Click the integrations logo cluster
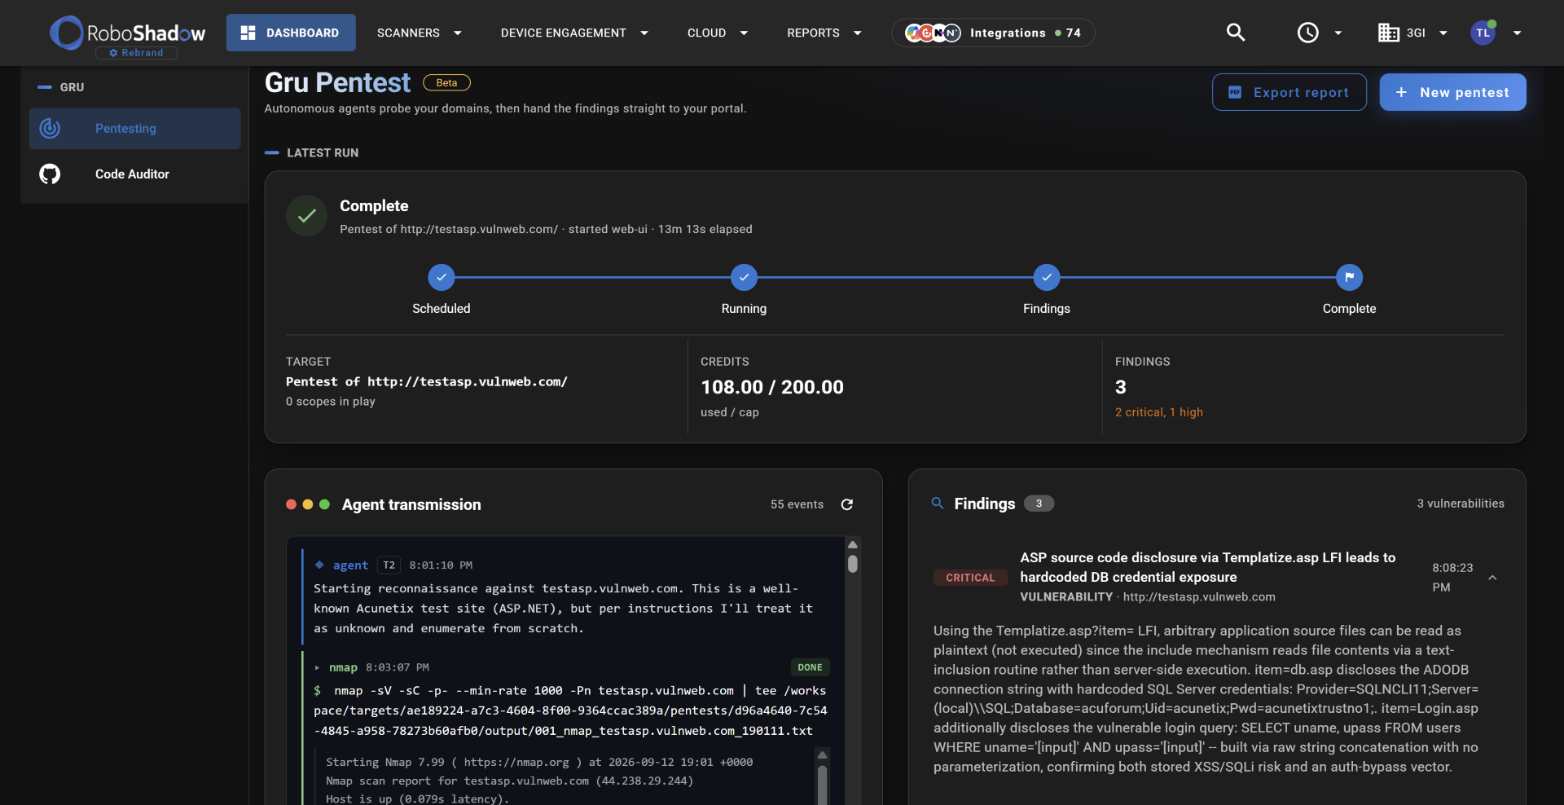 (x=933, y=33)
